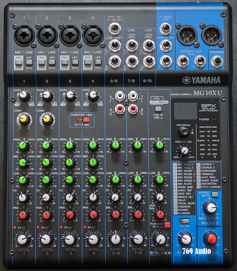This screenshot has height=271, width=237.
Task: Adjust the channel 1 LEVEL knob
Action: pyautogui.click(x=23, y=239)
